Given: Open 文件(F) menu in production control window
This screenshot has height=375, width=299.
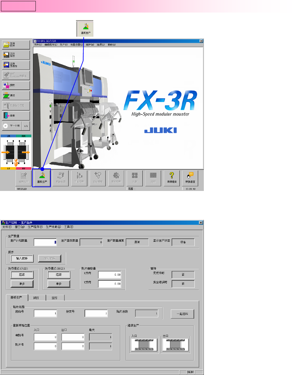Looking at the screenshot, I should coord(7,227).
